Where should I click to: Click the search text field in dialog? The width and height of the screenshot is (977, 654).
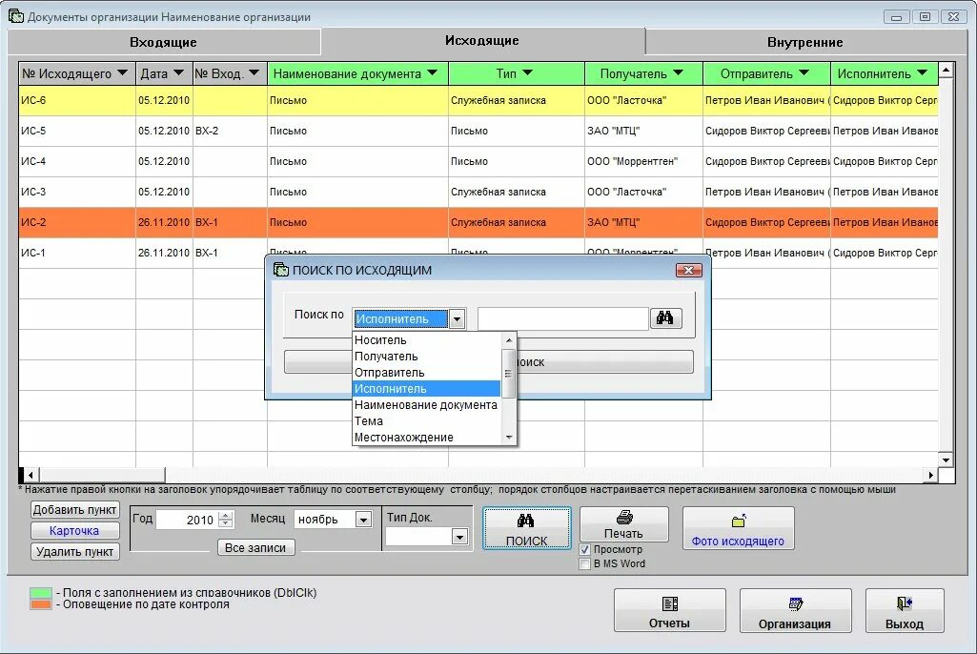[x=562, y=318]
